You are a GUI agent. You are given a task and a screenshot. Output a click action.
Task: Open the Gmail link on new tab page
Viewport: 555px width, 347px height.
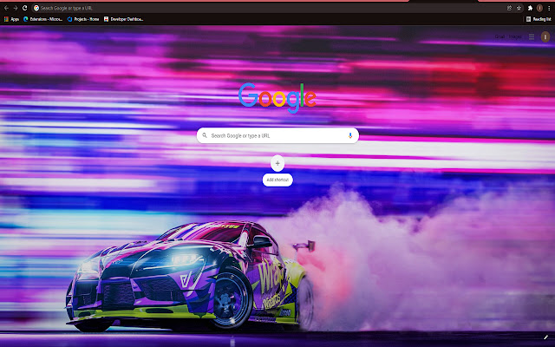(x=499, y=36)
